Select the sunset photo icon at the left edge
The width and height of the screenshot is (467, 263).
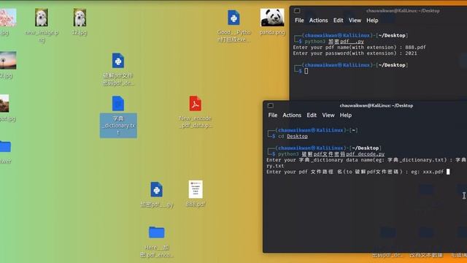8,61
